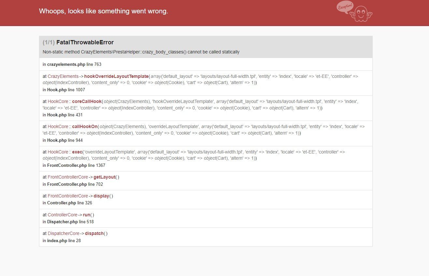Open the crazyelements.php line 763 reference
This screenshot has width=429, height=276.
pyautogui.click(x=70, y=65)
